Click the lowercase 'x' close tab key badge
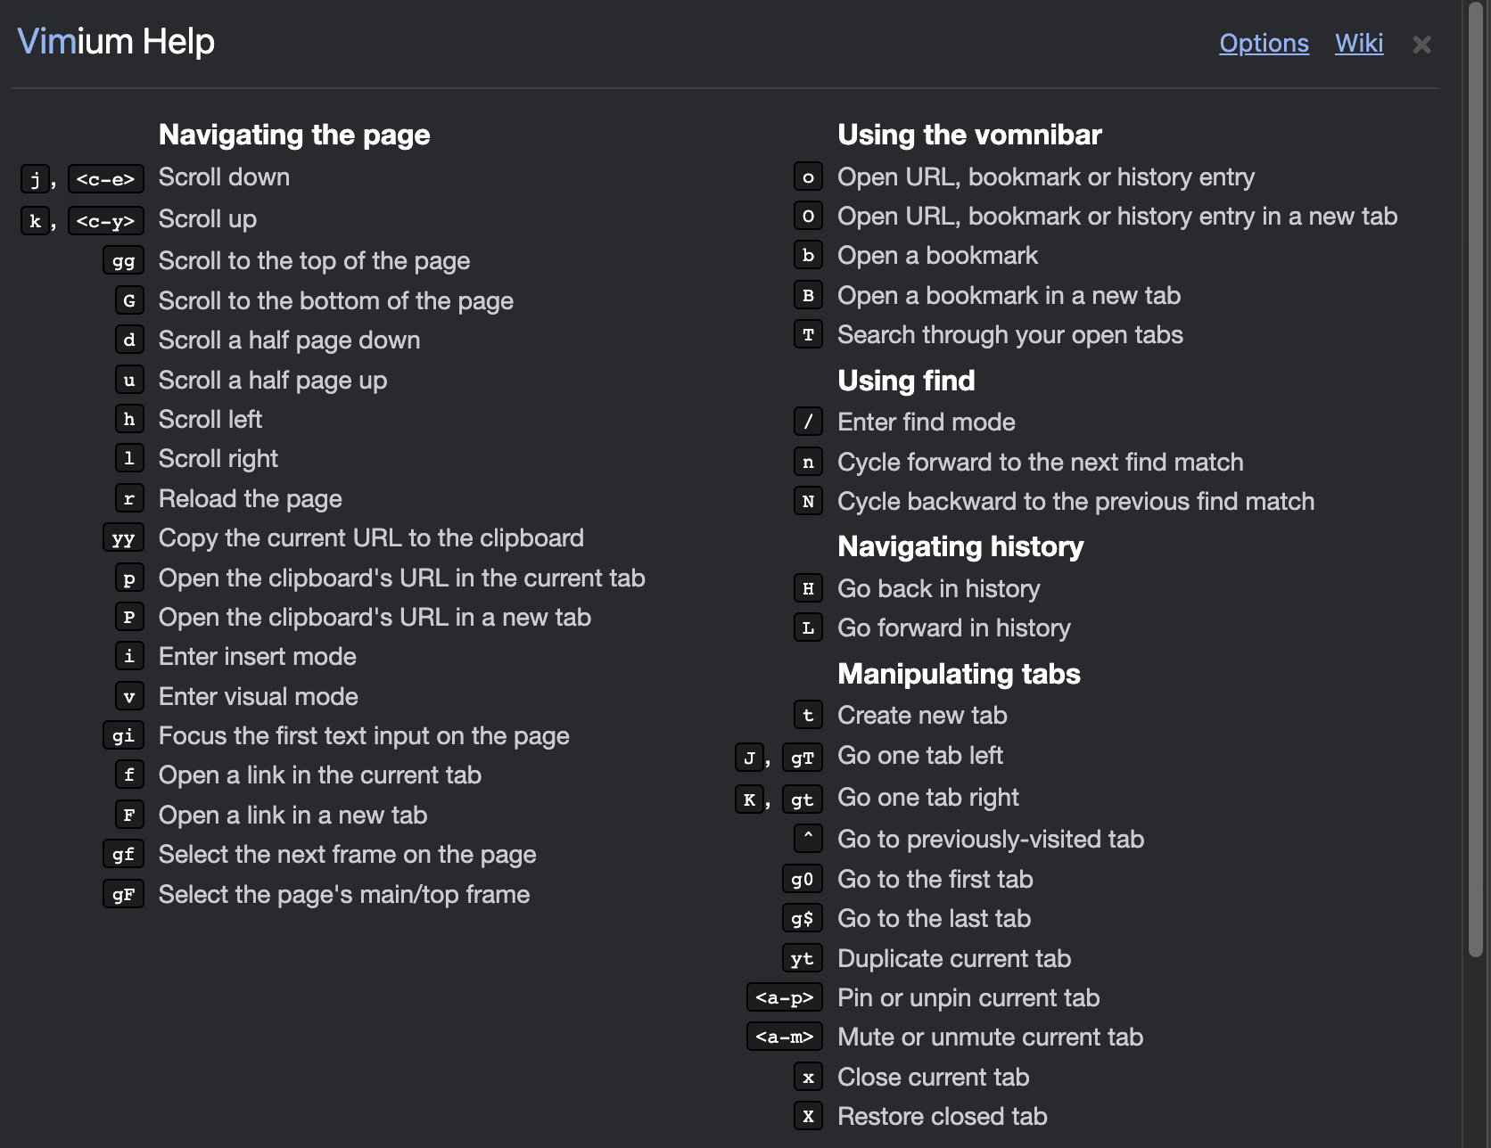Viewport: 1491px width, 1148px height. click(808, 1077)
